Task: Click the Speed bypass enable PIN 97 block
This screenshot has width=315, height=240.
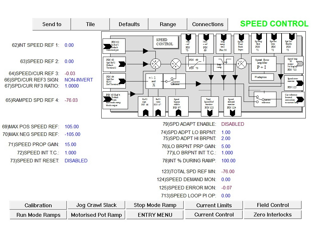Action: (x=178, y=106)
